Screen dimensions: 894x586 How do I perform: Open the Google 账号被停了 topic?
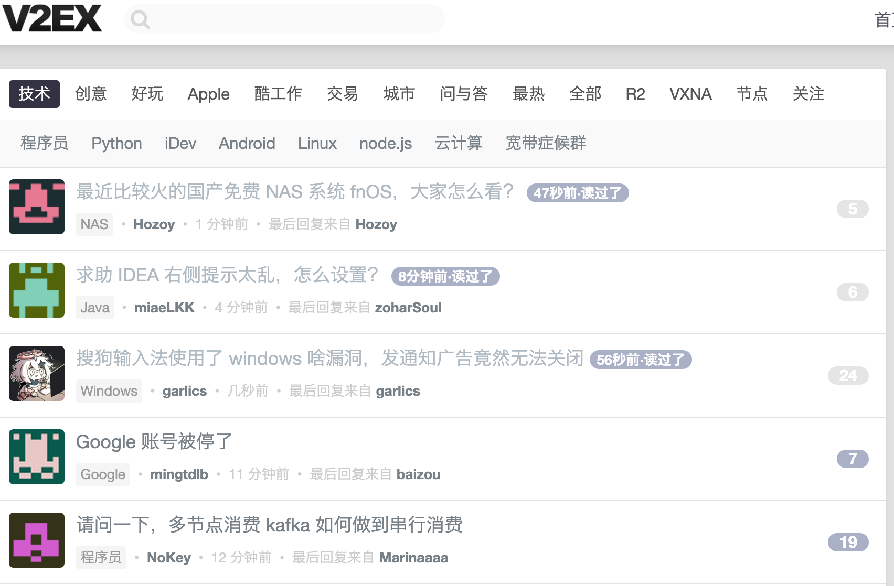[x=154, y=441]
